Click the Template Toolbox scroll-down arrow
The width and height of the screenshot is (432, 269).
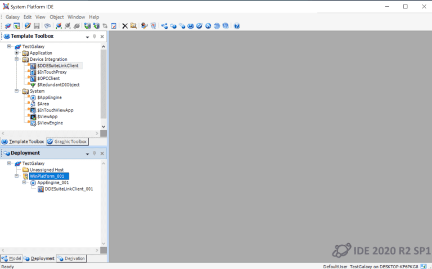coord(103,127)
